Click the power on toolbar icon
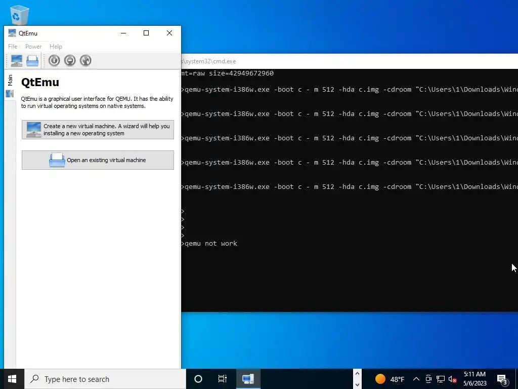The height and width of the screenshot is (389, 518). 54,61
